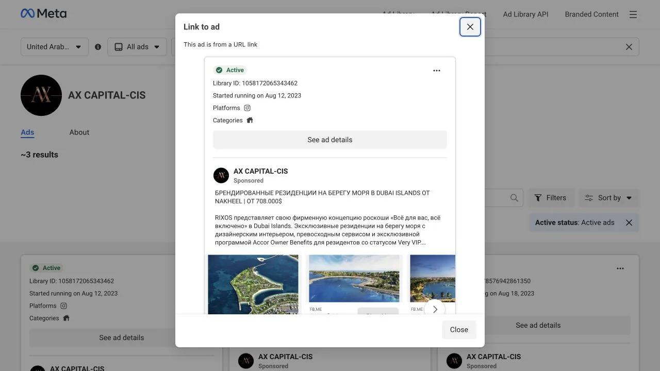
Task: Open lagoon beach carousel image
Action: click(x=354, y=278)
